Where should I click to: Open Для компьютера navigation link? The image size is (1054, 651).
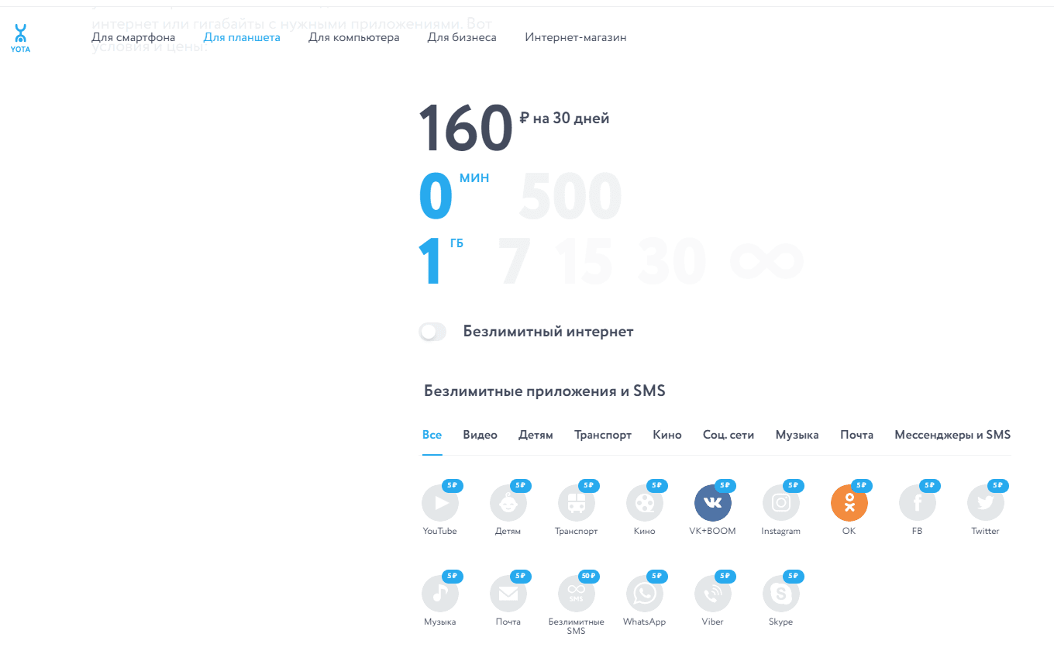point(354,37)
